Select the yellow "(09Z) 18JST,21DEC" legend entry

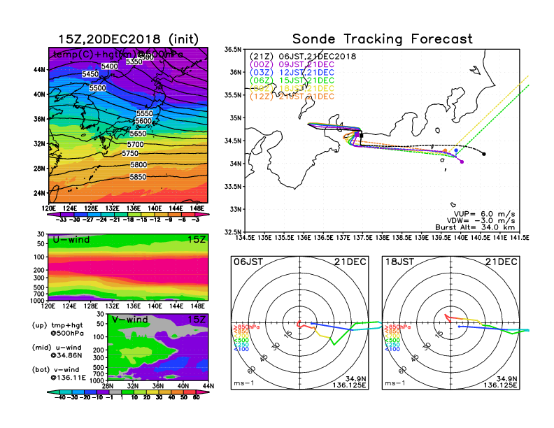pos(292,89)
